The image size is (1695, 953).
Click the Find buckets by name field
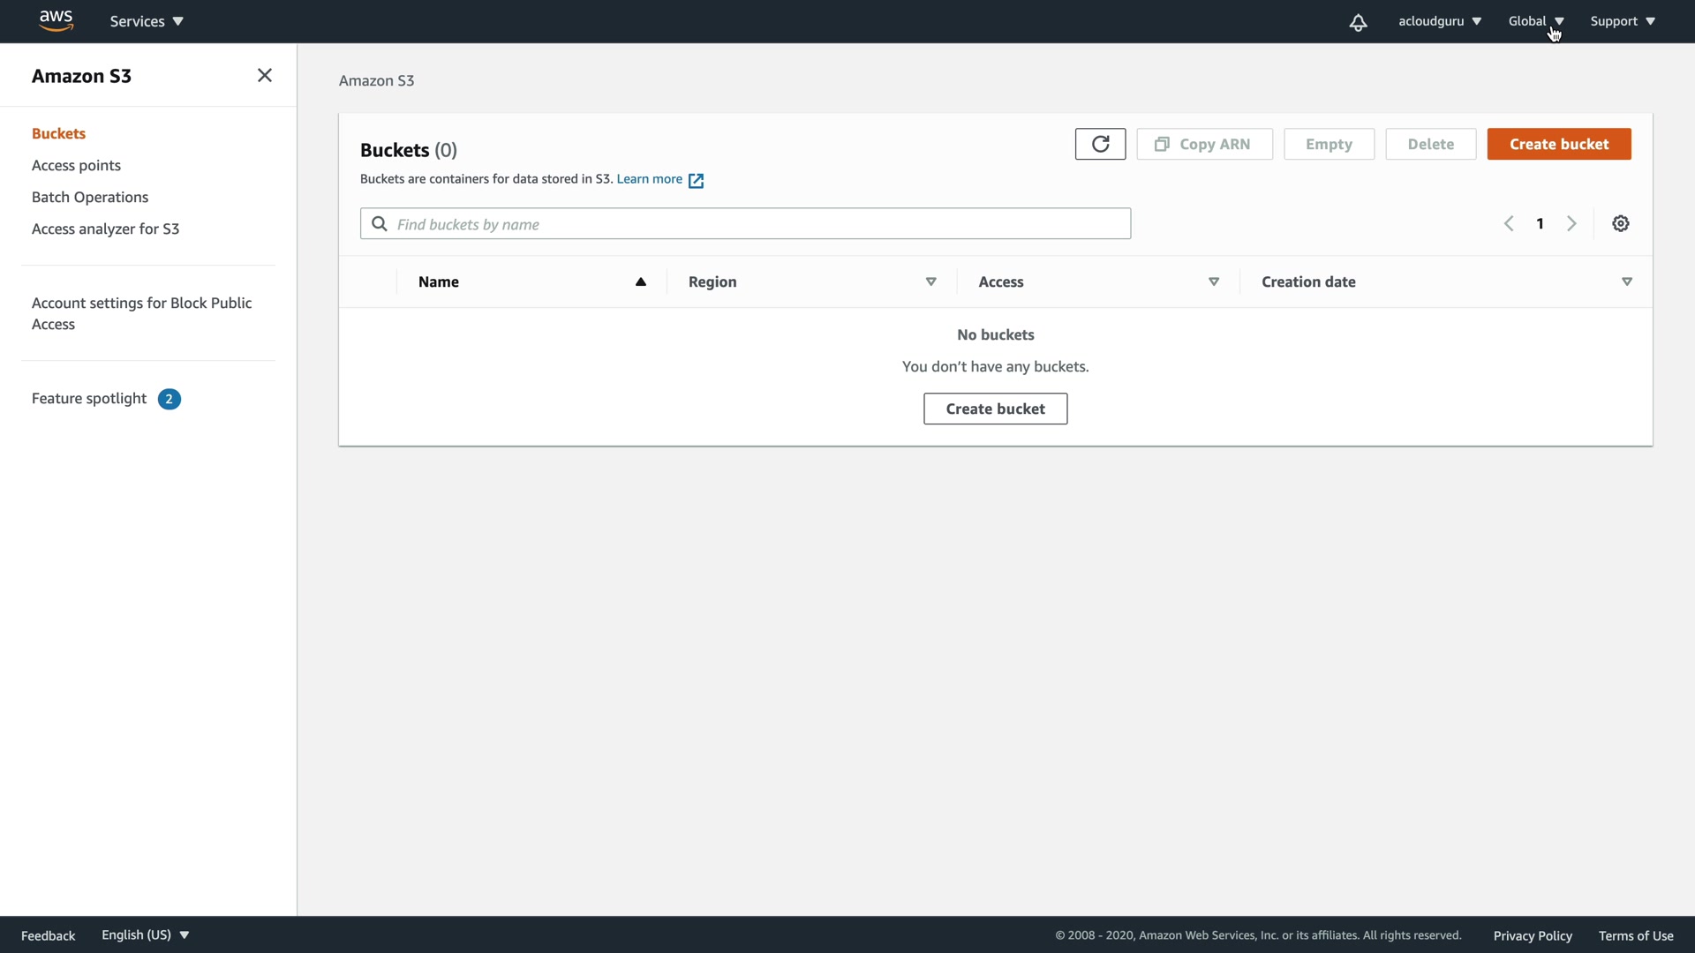(745, 224)
